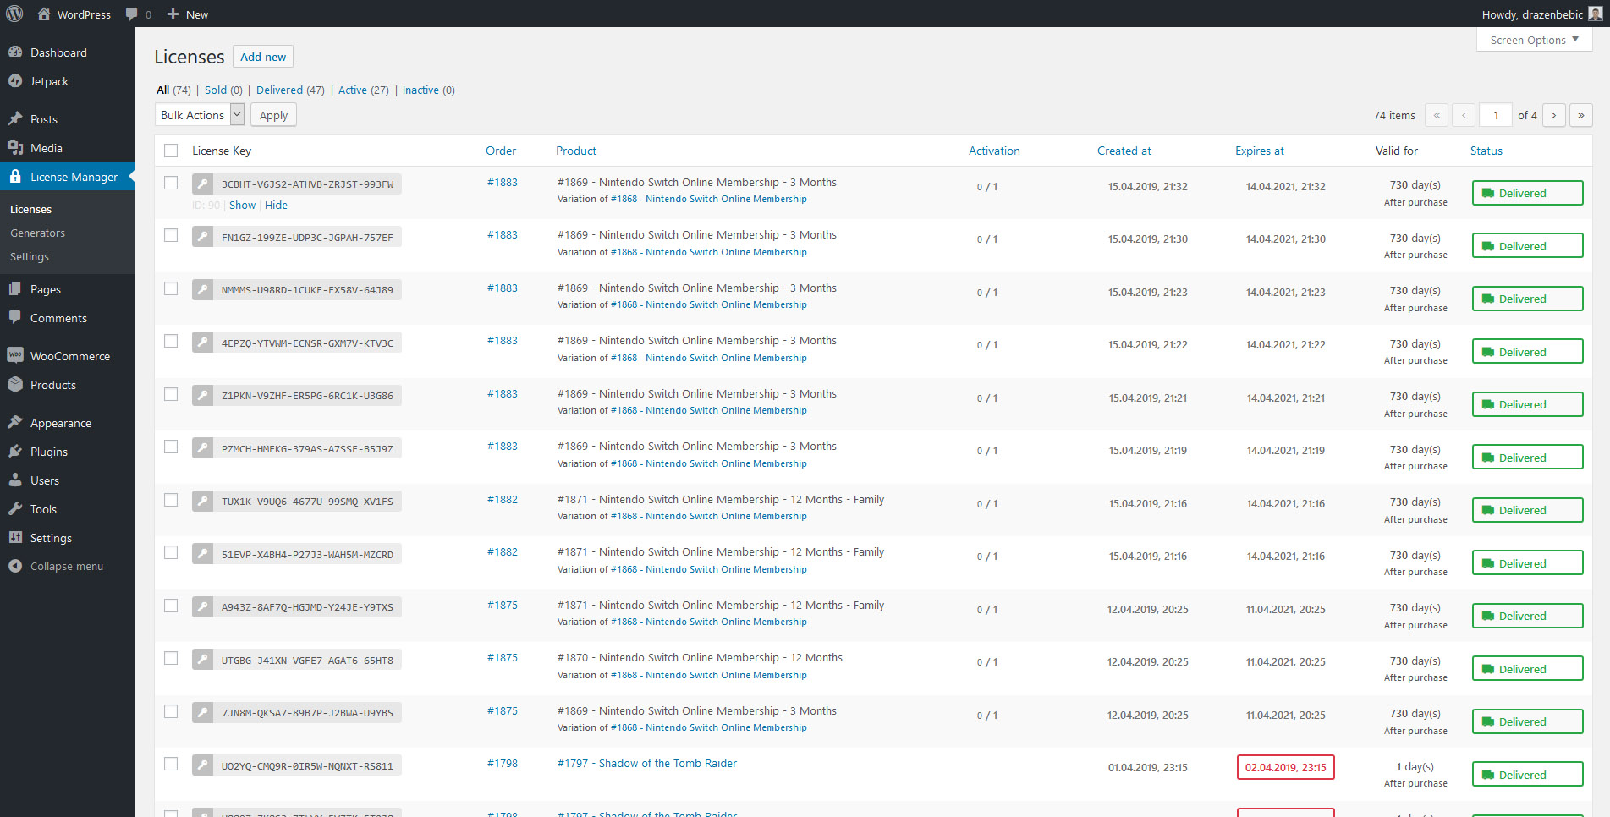
Task: Click the Collapse menu arrow icon
Action: (15, 566)
